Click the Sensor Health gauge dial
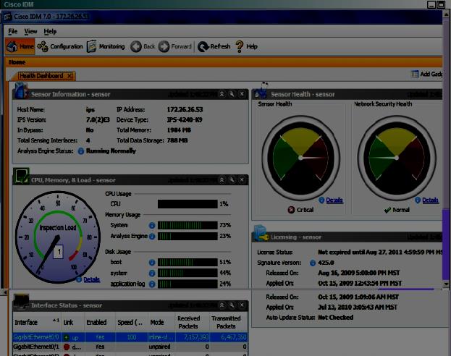The image size is (451, 356). pyautogui.click(x=300, y=158)
